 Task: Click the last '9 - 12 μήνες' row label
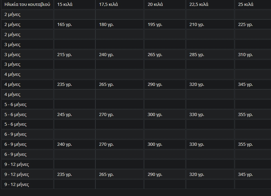click(27, 184)
